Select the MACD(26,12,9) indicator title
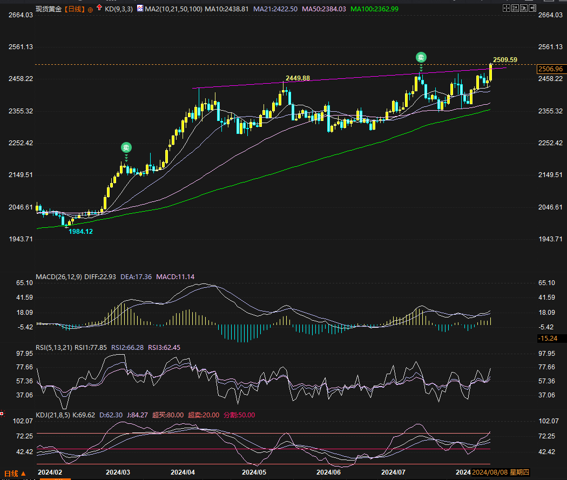This screenshot has height=480, width=567. click(x=59, y=277)
